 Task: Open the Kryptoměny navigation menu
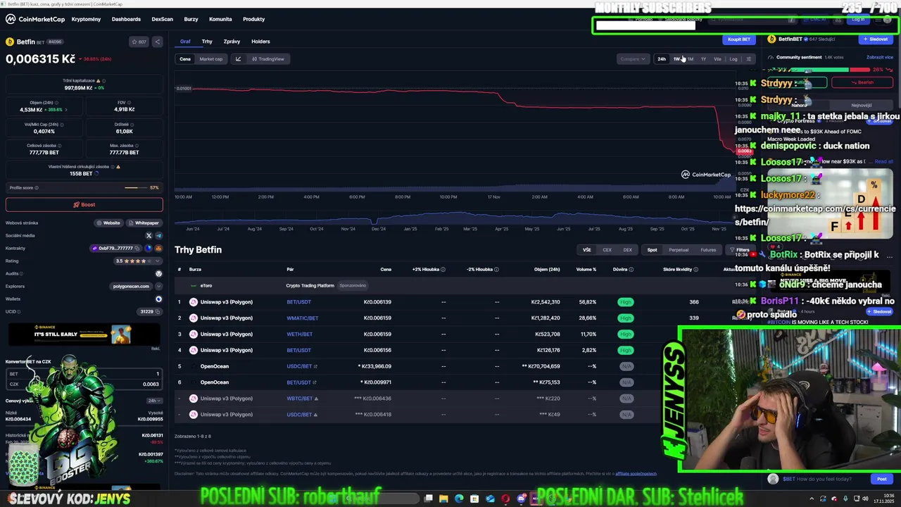coord(86,19)
